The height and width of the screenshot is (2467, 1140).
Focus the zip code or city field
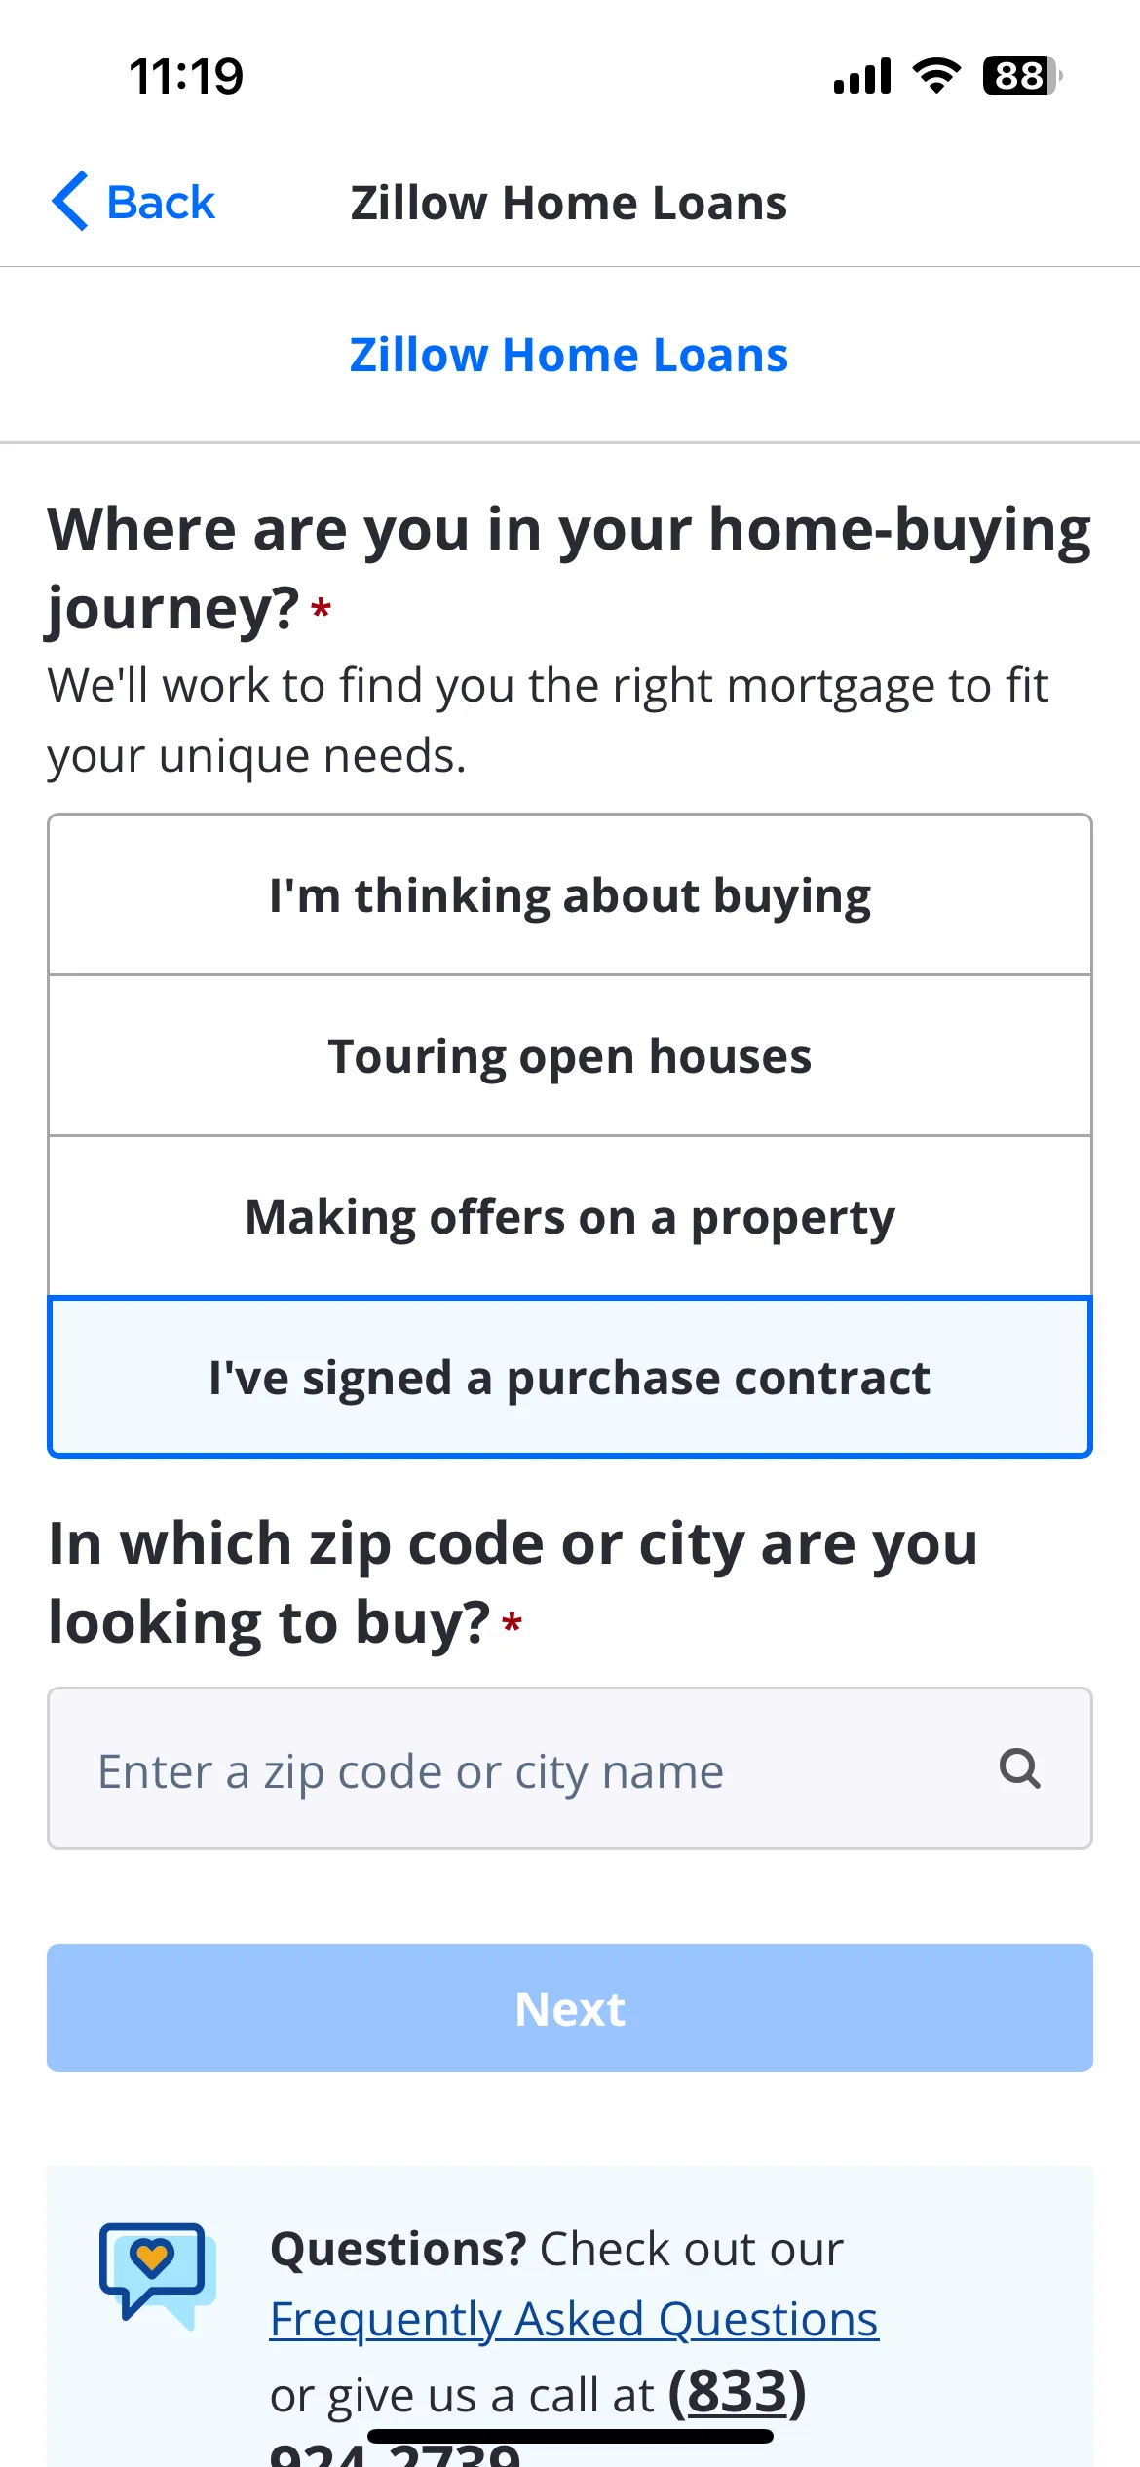click(x=570, y=1768)
